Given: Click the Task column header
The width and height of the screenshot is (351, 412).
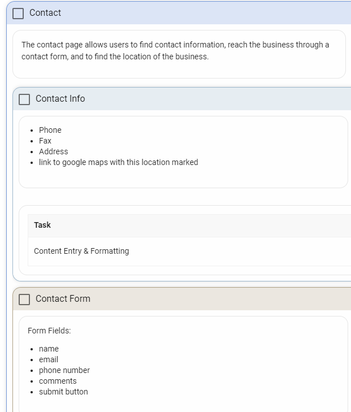Looking at the screenshot, I should pyautogui.click(x=42, y=225).
